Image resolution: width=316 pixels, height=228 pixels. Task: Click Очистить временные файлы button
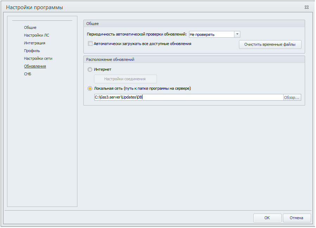[x=270, y=45]
